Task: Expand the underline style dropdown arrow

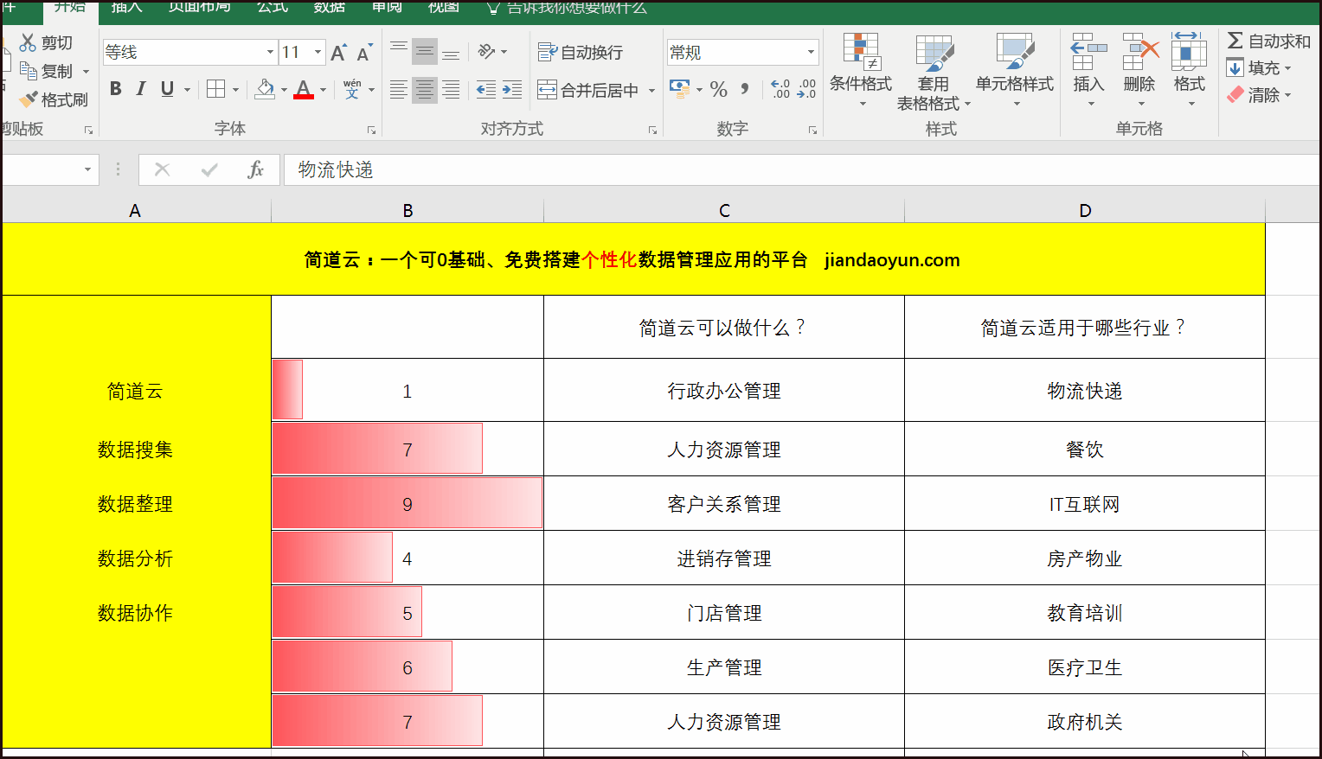Action: click(187, 90)
